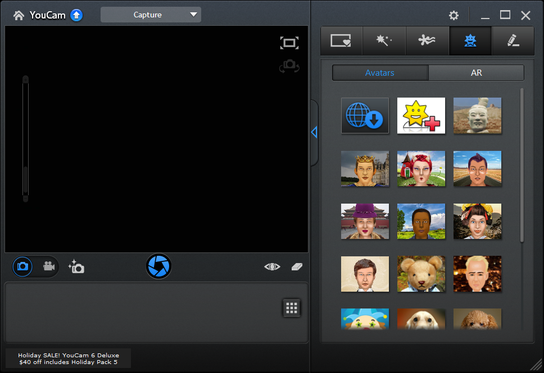Open the burst shot camera icon

pos(76,266)
